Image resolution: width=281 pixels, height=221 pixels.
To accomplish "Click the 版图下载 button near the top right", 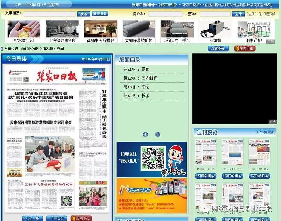I will pos(245,49).
